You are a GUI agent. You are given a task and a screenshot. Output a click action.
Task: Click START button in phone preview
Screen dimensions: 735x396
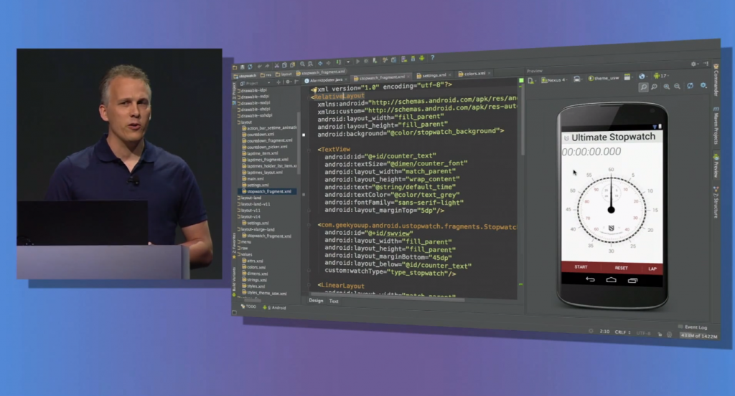tap(581, 267)
